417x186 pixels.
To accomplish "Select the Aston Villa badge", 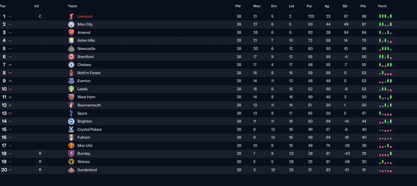I will tap(71, 41).
